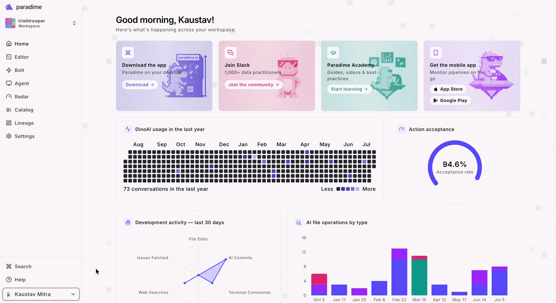Click the irishtrooper workspace avatar
Viewport: 556px width, 303px height.
[x=10, y=23]
